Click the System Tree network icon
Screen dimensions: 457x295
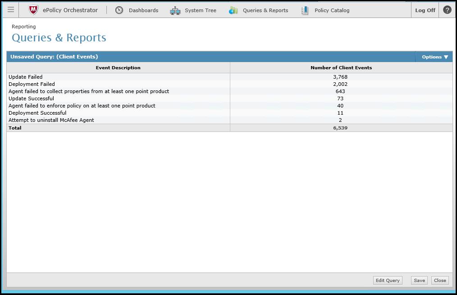tap(175, 10)
